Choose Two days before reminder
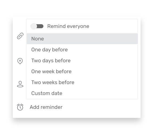156x128 pixels. click(82, 61)
